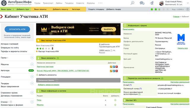Click the crown icon on banner

[44, 29]
